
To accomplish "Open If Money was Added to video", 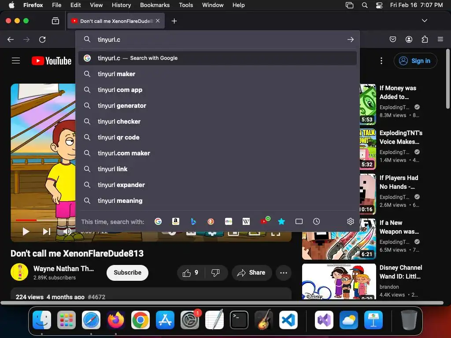I will click(398, 92).
